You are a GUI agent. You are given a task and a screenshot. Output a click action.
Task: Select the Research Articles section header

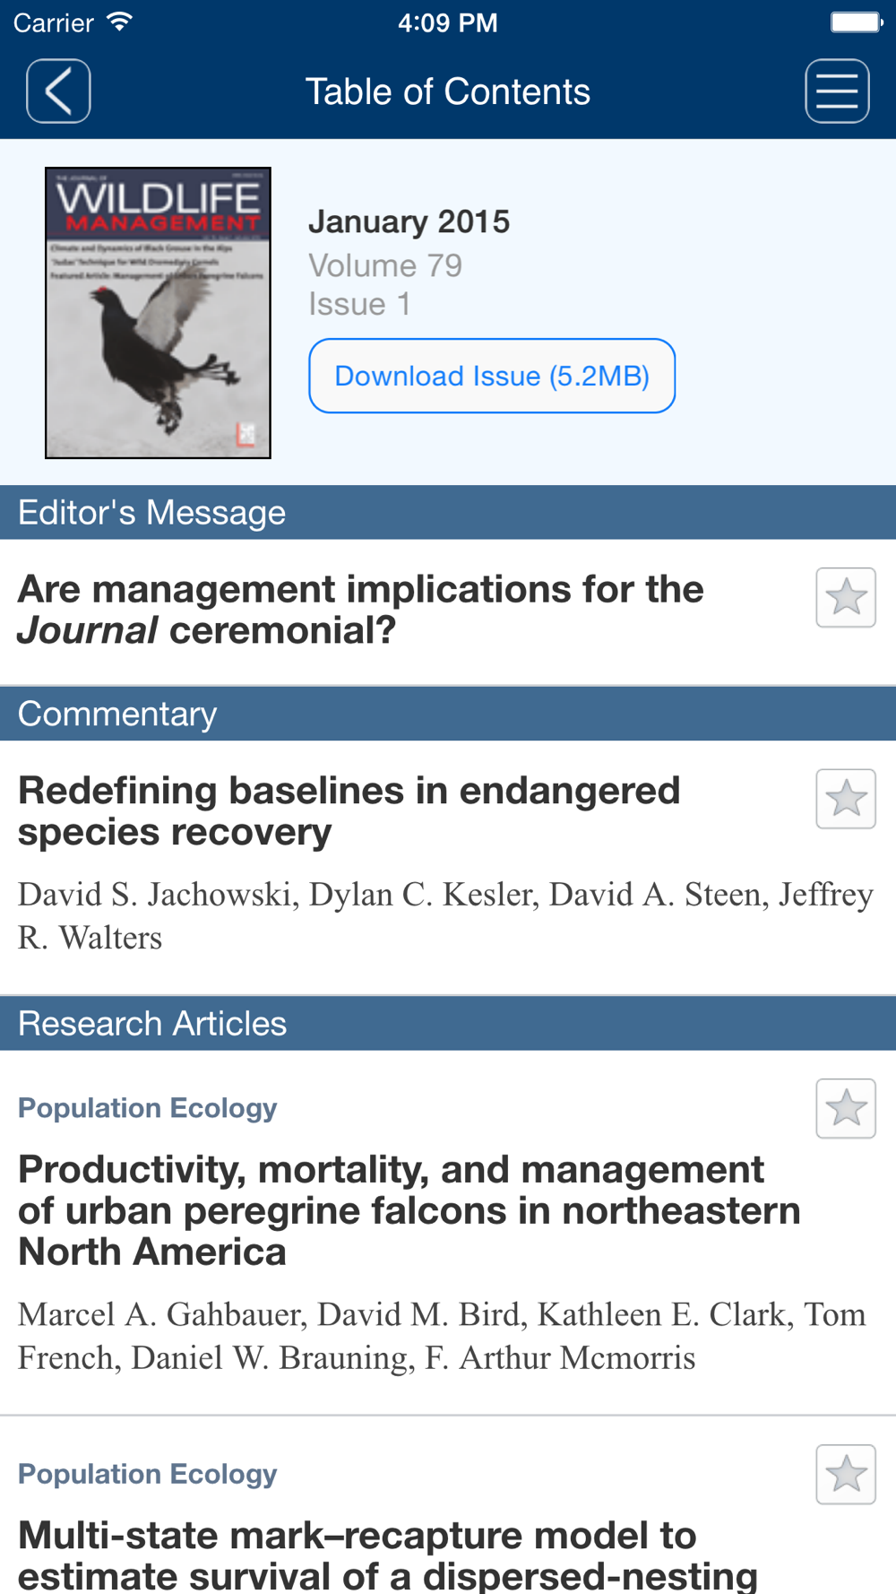[448, 1023]
